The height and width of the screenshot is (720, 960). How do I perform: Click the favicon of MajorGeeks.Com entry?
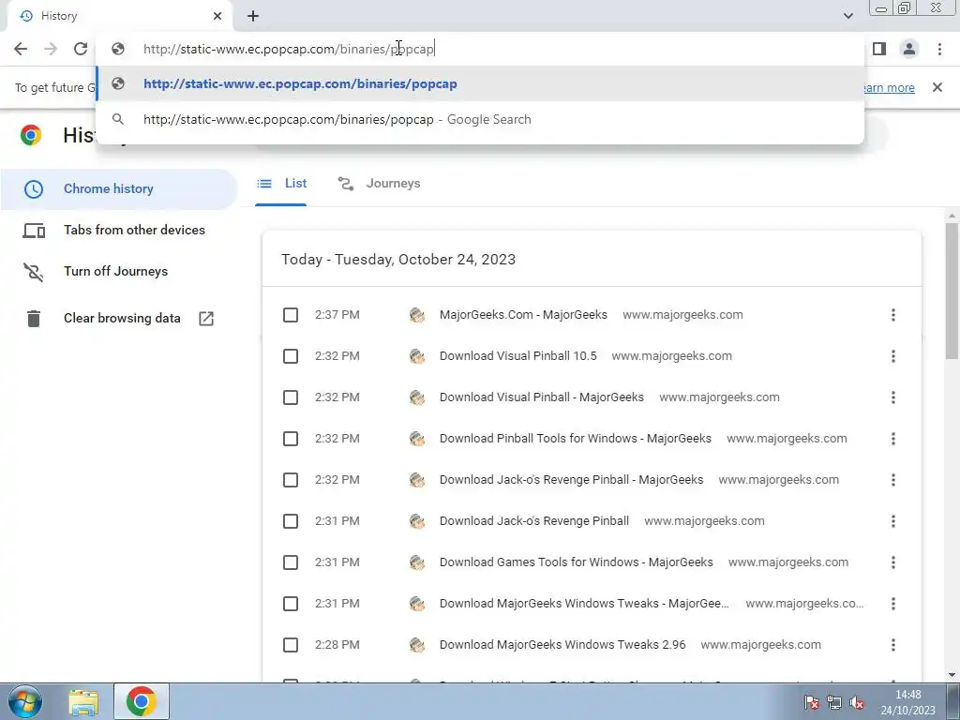[417, 315]
